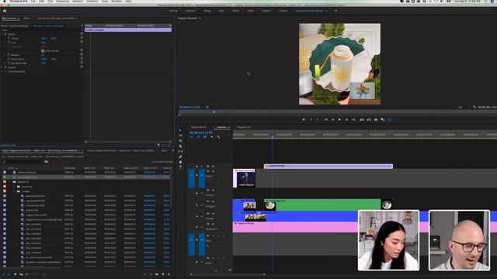Image resolution: width=497 pixels, height=279 pixels.
Task: Click Add Marker in Program Monitor controls
Action: click(304, 120)
